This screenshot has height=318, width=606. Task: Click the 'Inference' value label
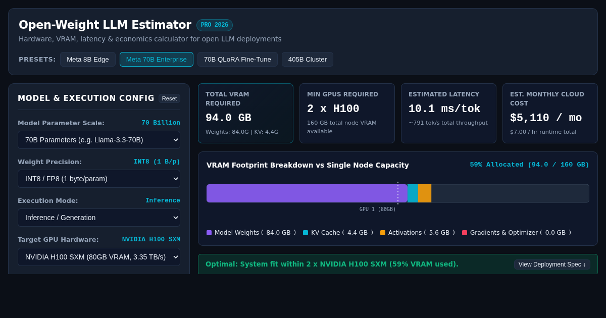coord(163,201)
